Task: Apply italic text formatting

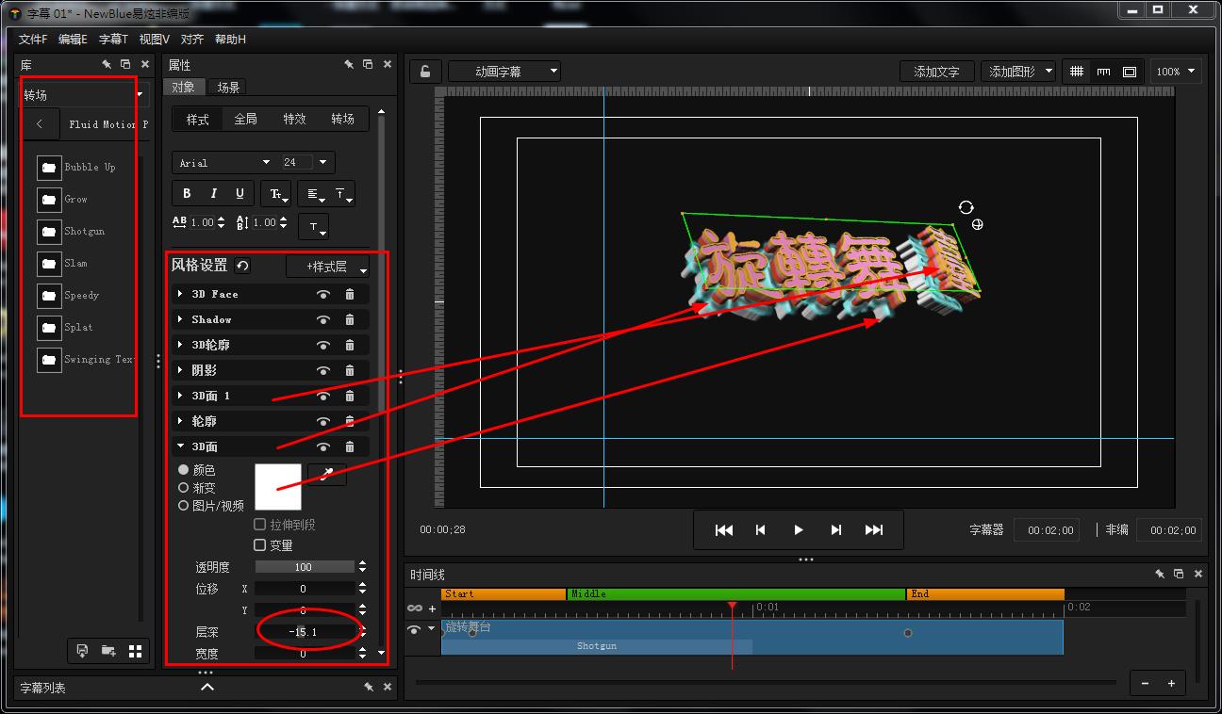Action: [213, 193]
